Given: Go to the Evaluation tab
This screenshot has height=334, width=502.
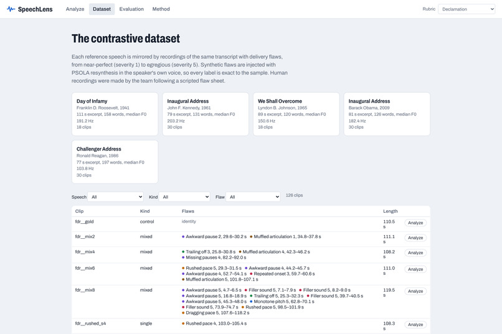Looking at the screenshot, I should click(x=131, y=9).
